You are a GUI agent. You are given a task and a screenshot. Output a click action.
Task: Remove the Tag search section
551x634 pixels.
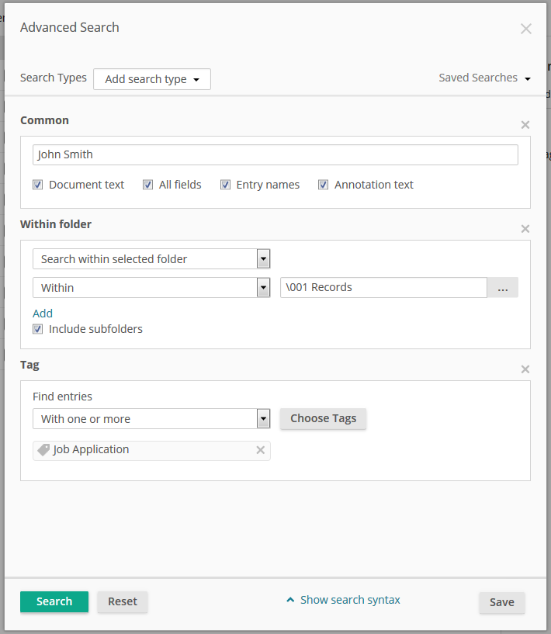pos(525,369)
